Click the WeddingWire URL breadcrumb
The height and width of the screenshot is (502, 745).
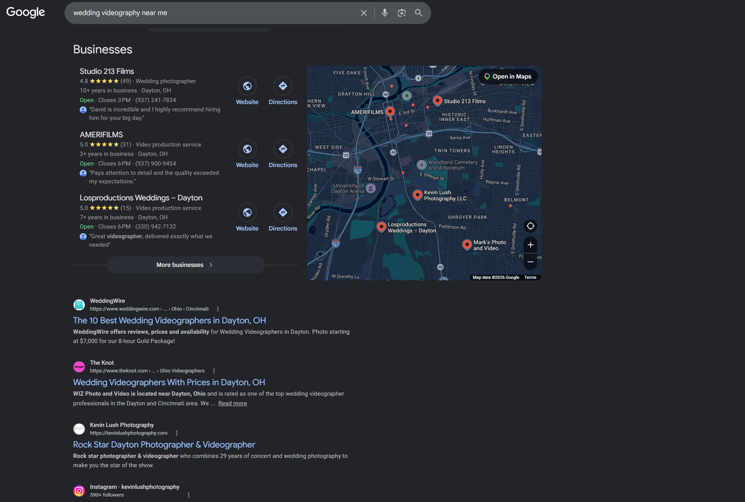click(x=149, y=309)
